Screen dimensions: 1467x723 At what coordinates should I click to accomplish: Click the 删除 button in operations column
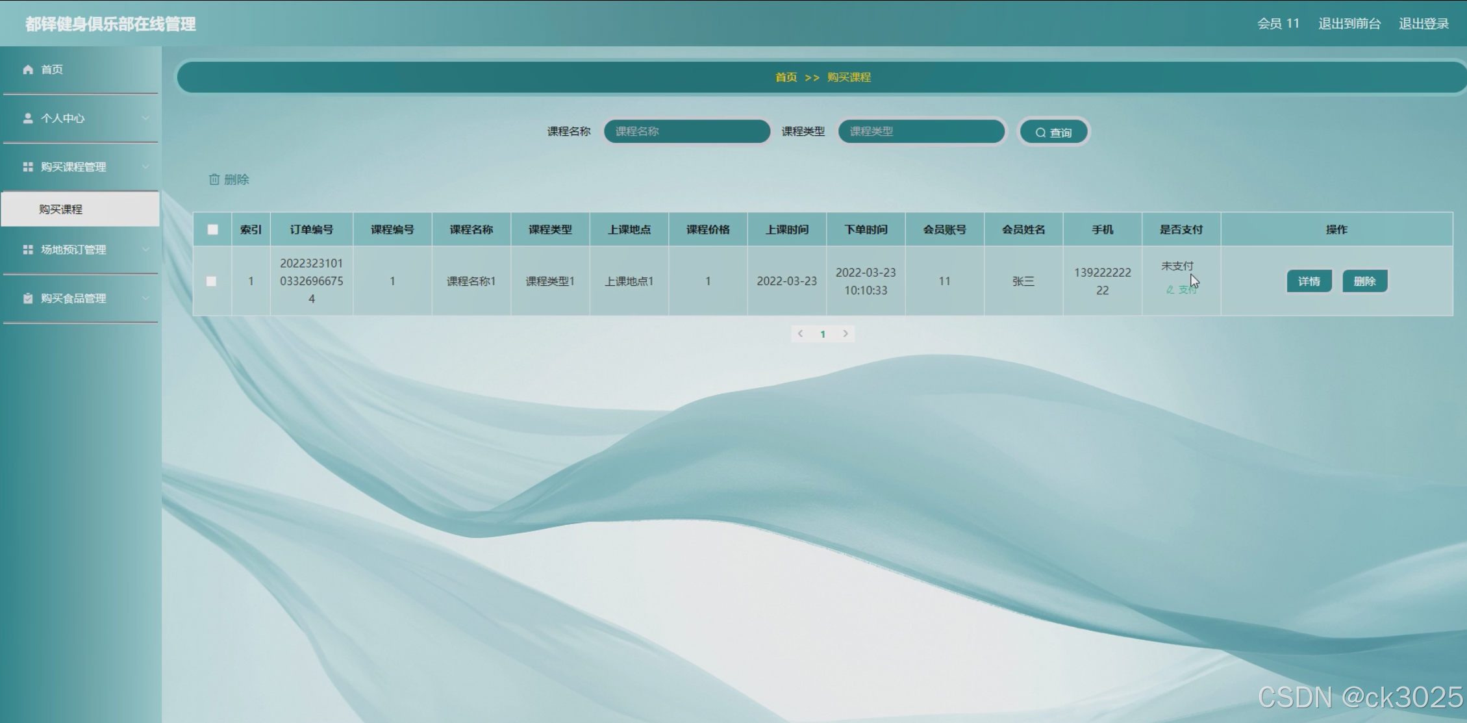pyautogui.click(x=1364, y=281)
